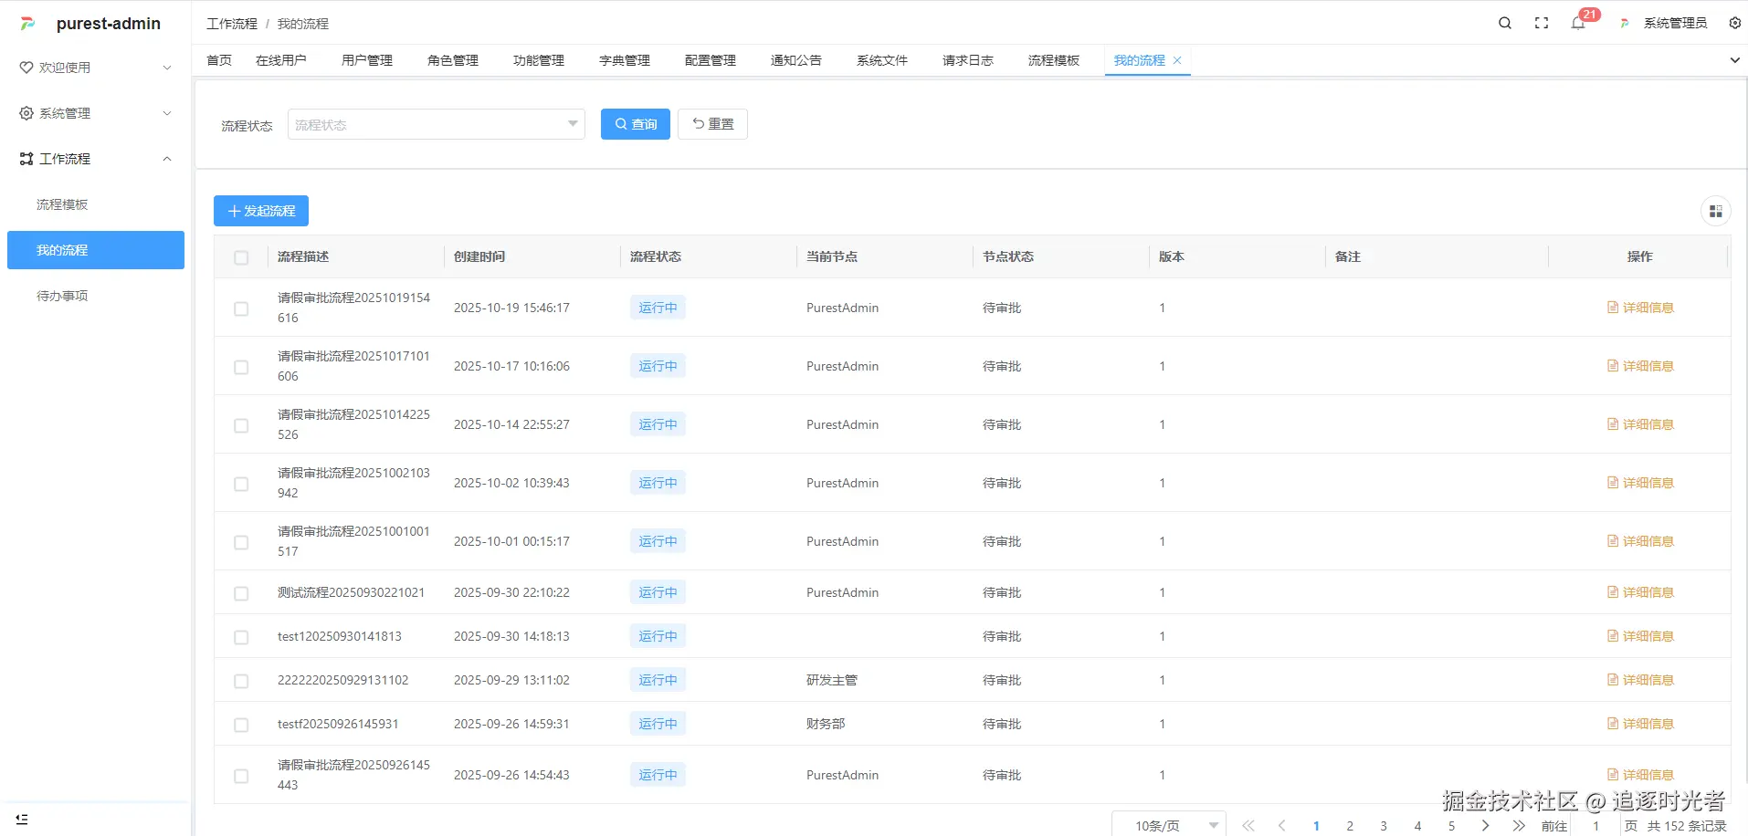
Task: Switch to the 请求日志 tab
Action: coord(968,60)
